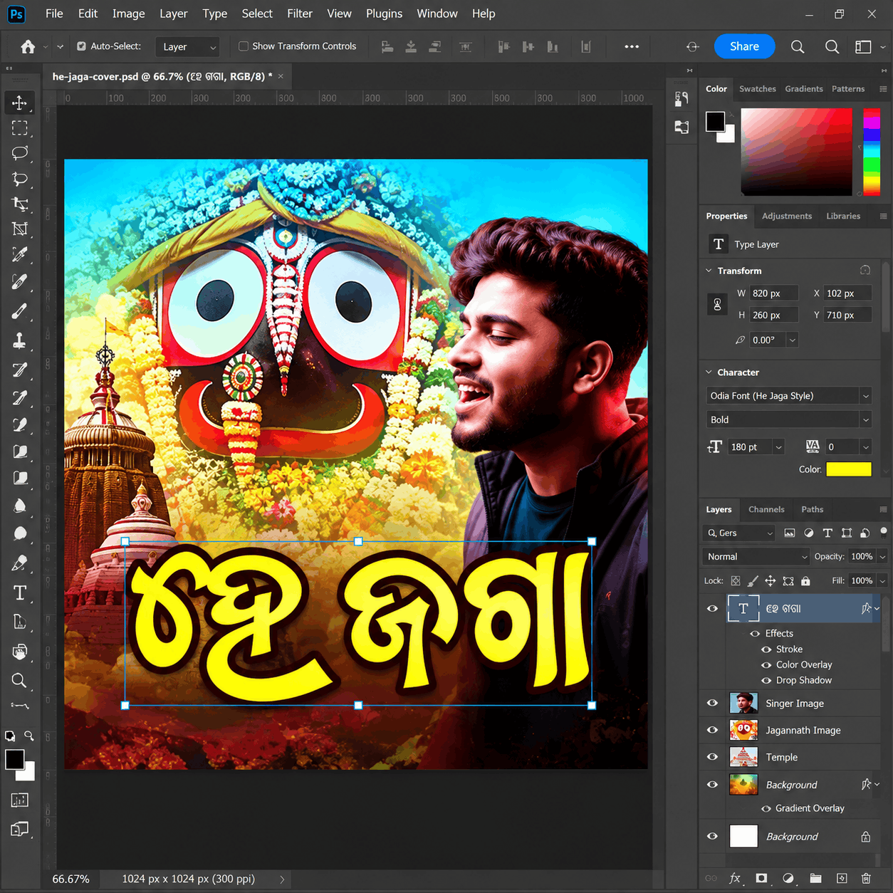Toggle Quick Mask mode in the toolbar
The height and width of the screenshot is (893, 893).
point(20,800)
